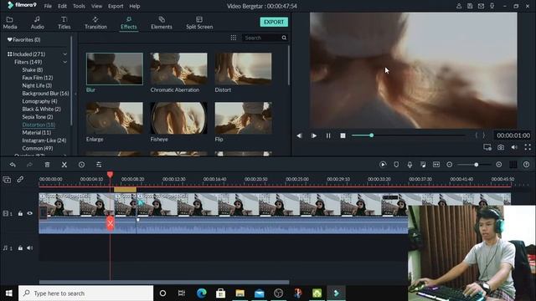Click the Stop button in preview
The height and width of the screenshot is (301, 536).
click(x=343, y=135)
